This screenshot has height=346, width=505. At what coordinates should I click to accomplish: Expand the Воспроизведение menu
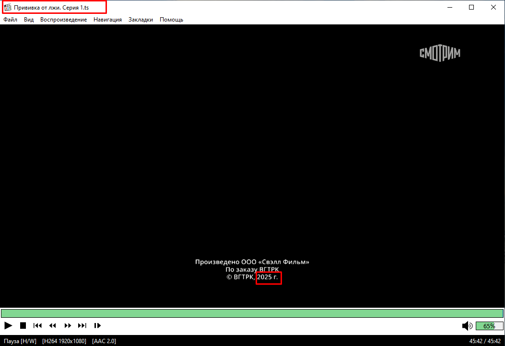[x=63, y=20]
